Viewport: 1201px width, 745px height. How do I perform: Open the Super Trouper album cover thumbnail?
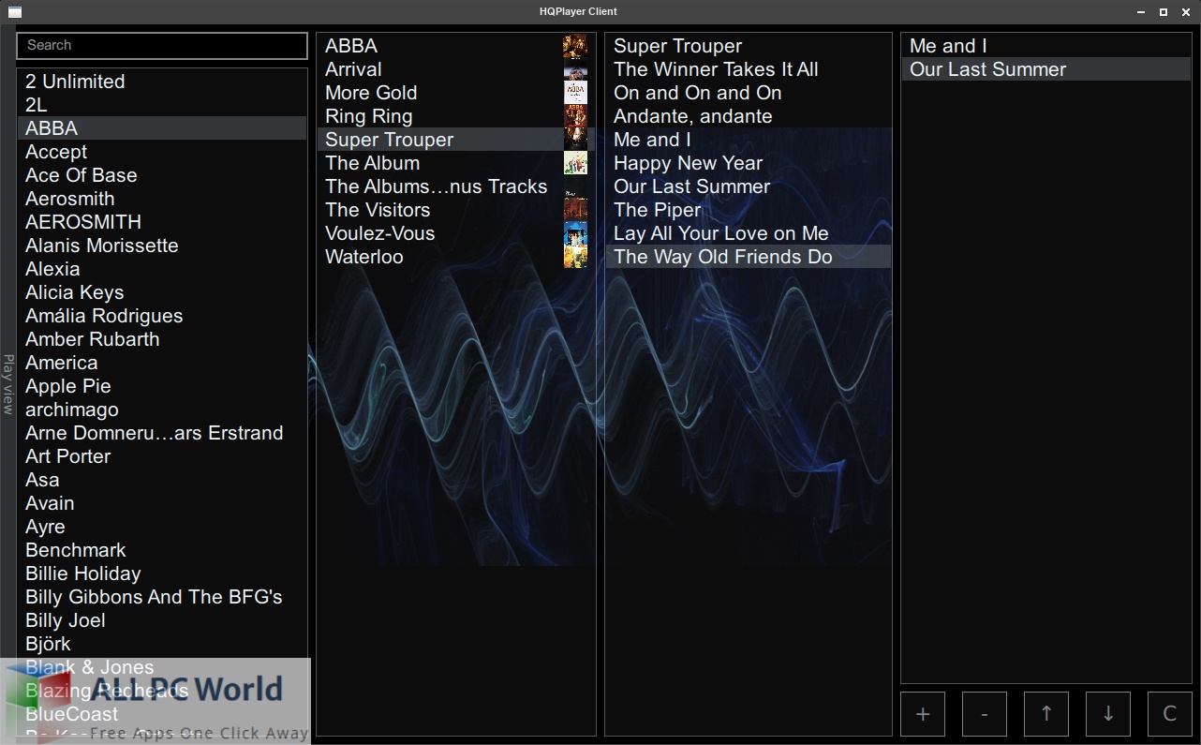[575, 140]
